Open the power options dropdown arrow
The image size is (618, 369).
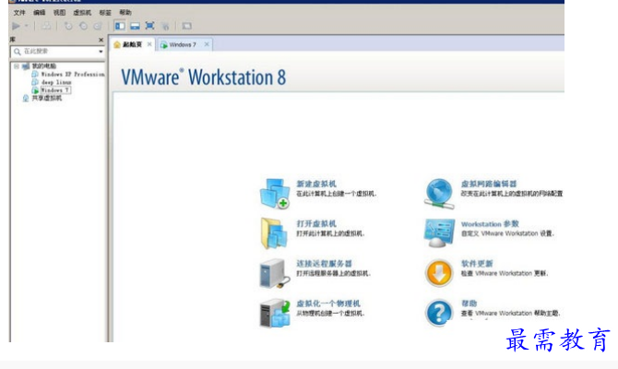(x=27, y=26)
